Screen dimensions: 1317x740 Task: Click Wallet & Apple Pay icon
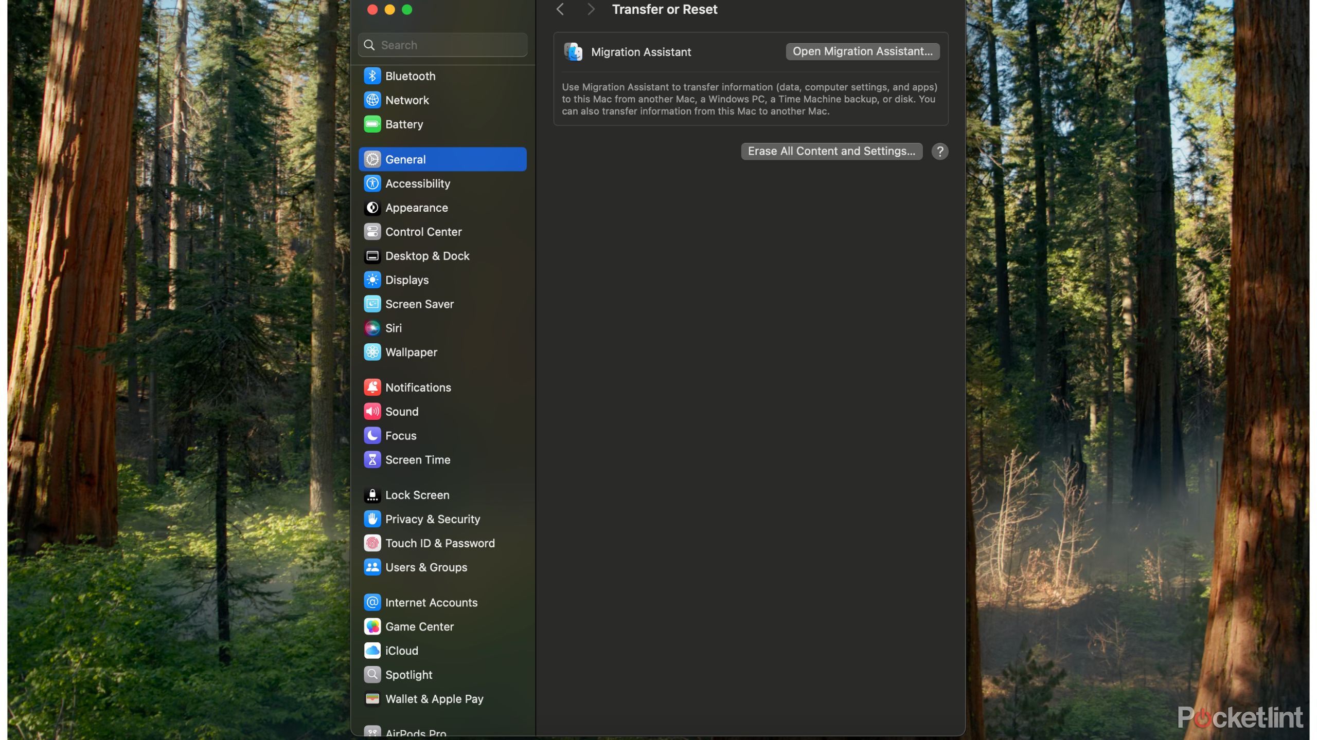coord(372,699)
